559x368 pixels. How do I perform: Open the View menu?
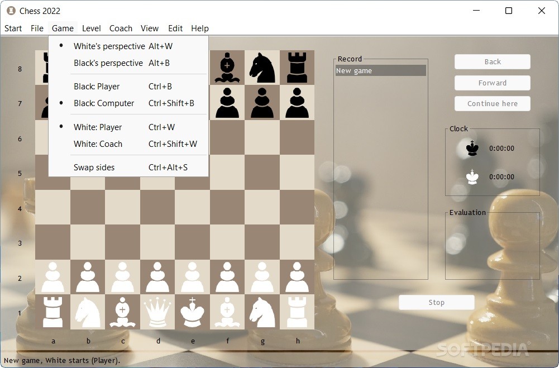click(149, 28)
